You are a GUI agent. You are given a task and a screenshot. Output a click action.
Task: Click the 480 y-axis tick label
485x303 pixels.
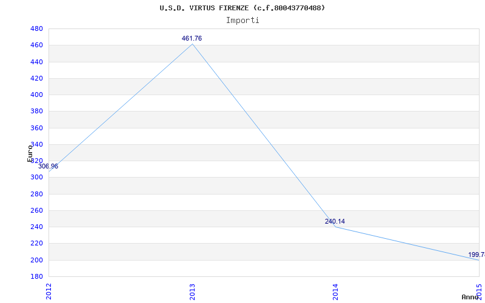pos(36,28)
